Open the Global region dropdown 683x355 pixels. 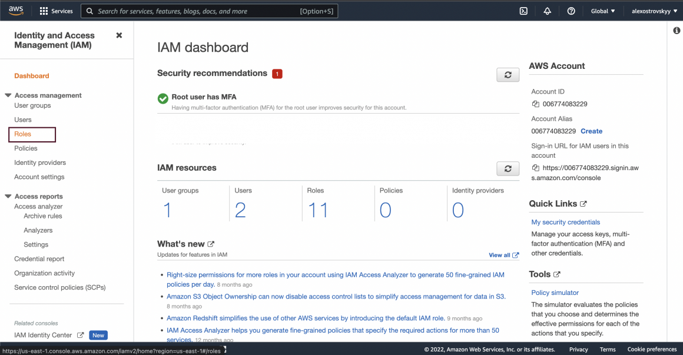coord(602,11)
